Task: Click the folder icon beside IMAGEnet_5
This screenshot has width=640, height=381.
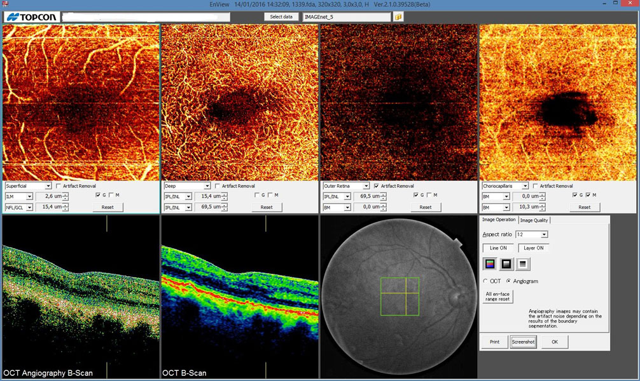Action: pos(398,17)
